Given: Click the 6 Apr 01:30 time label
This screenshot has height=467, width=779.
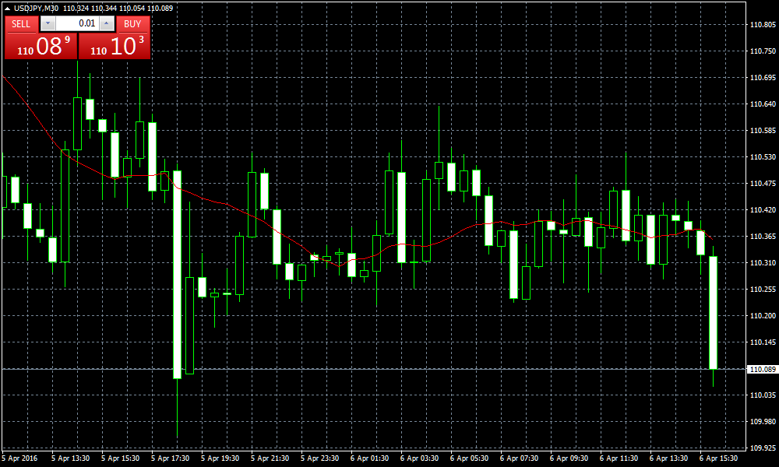Looking at the screenshot, I should (x=369, y=458).
